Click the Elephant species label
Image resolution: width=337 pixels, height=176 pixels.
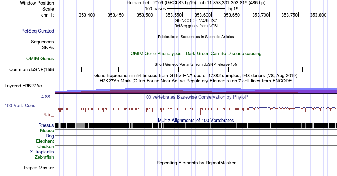[45, 141]
